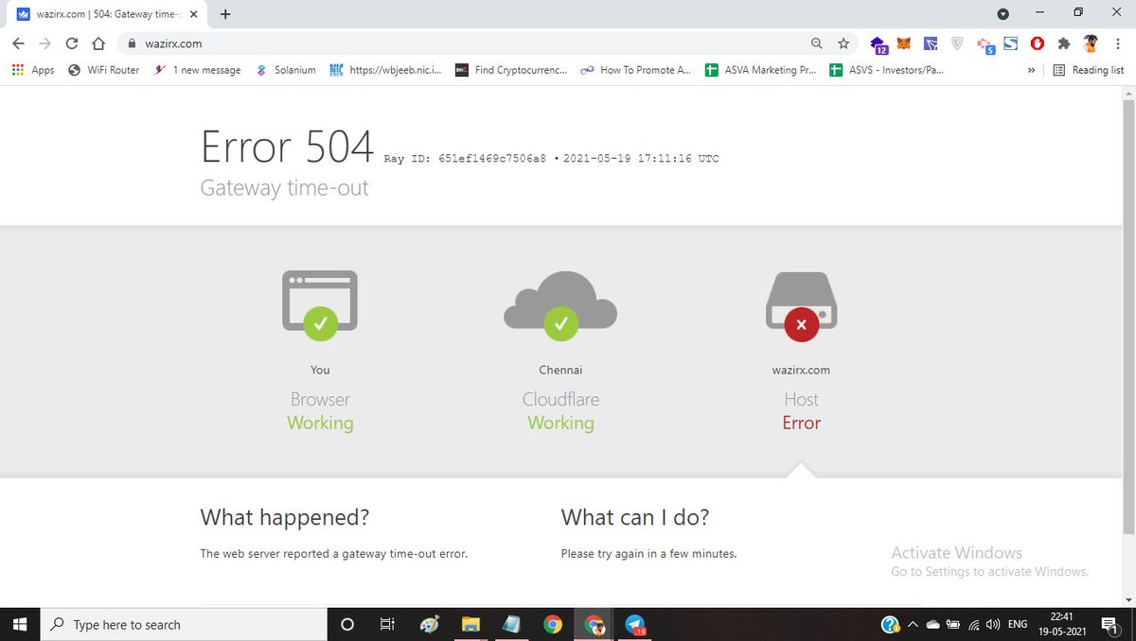This screenshot has width=1136, height=641.
Task: Expand the hidden bookmarks chevron
Action: tap(1031, 70)
